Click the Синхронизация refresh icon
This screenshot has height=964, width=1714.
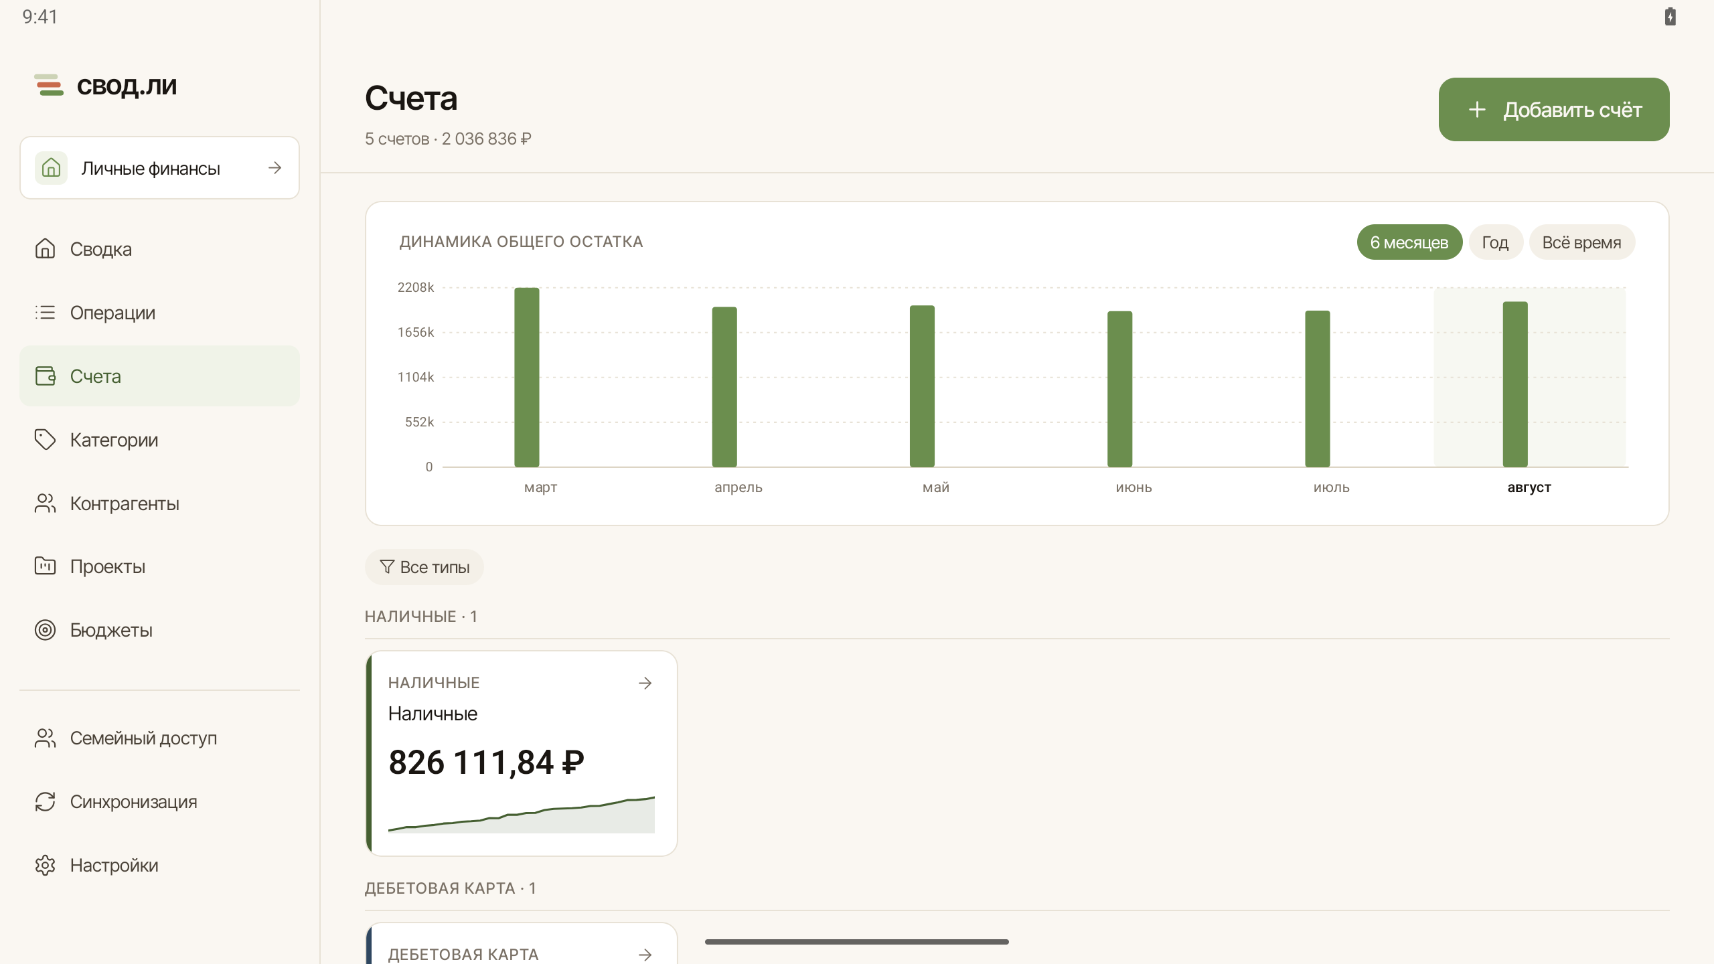(45, 801)
